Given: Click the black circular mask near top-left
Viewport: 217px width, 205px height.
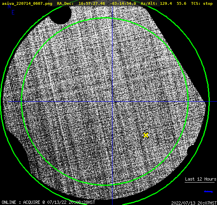Looking at the screenshot, I should coord(61,14).
